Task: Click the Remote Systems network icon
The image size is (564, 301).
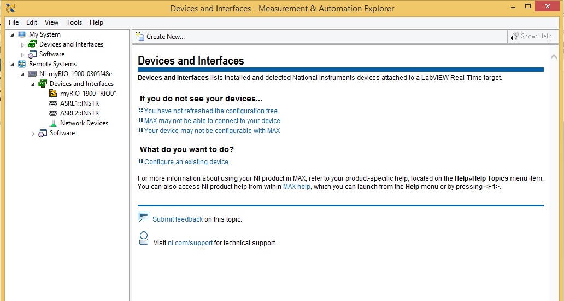Action: [x=22, y=64]
